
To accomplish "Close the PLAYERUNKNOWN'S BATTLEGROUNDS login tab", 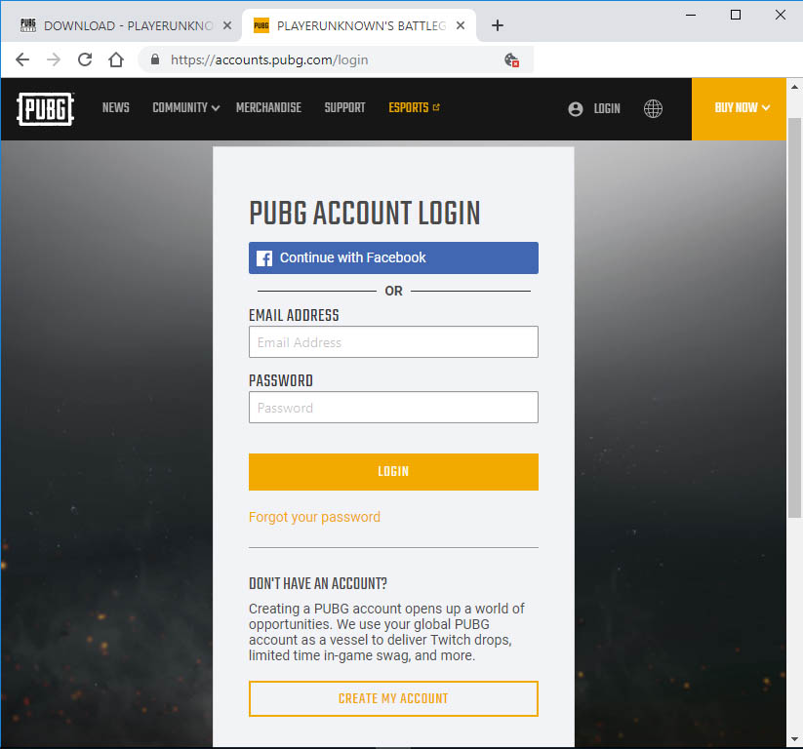I will pyautogui.click(x=461, y=25).
